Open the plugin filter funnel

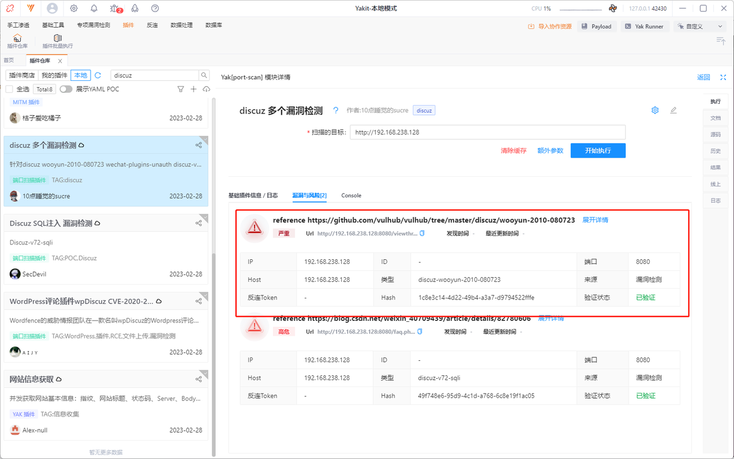pos(181,89)
